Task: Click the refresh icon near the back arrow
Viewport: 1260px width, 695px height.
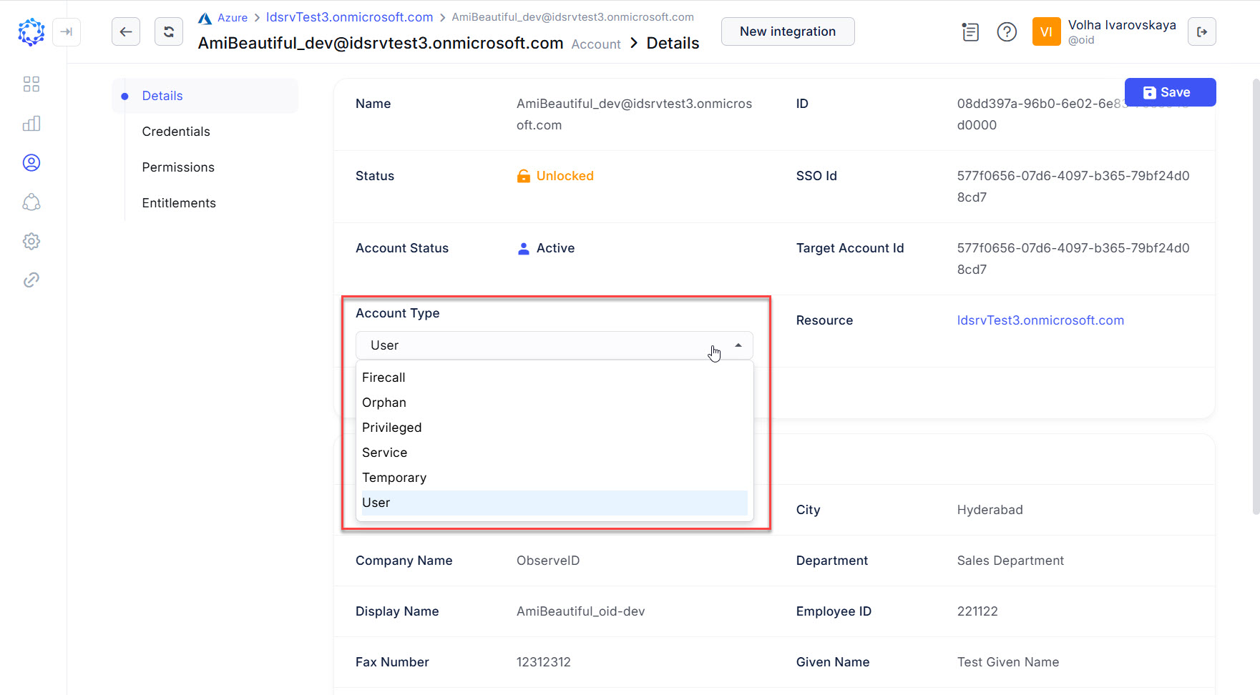Action: [x=169, y=31]
